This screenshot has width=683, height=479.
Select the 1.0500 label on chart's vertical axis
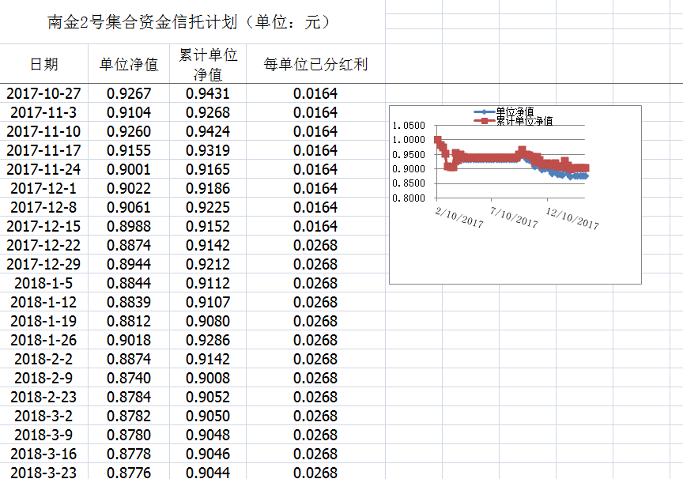(408, 126)
